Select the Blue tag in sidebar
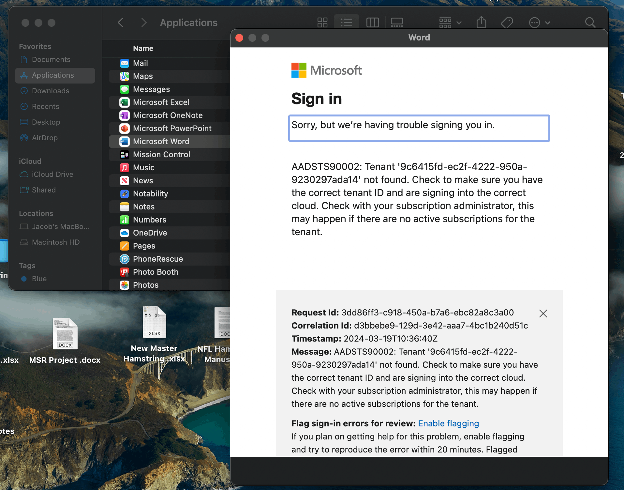The width and height of the screenshot is (624, 490). (x=55, y=279)
